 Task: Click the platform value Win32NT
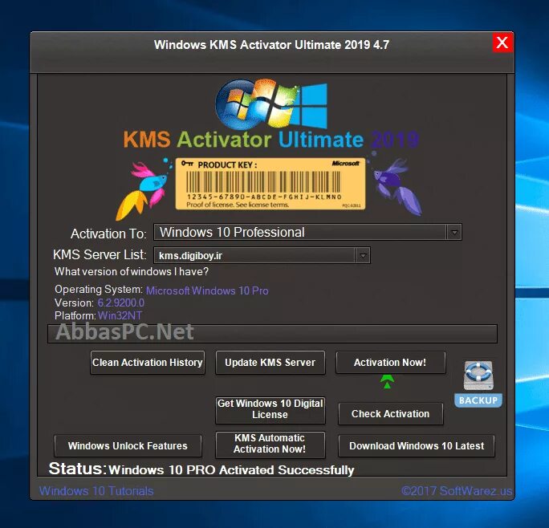point(120,315)
